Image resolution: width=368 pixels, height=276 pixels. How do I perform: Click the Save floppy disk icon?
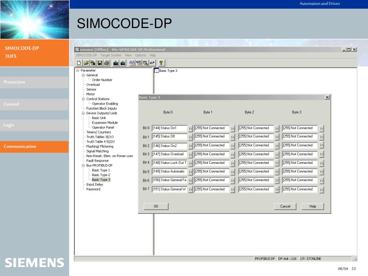point(100,63)
